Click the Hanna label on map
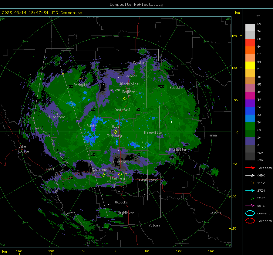273x255 pixels. pos(212,135)
